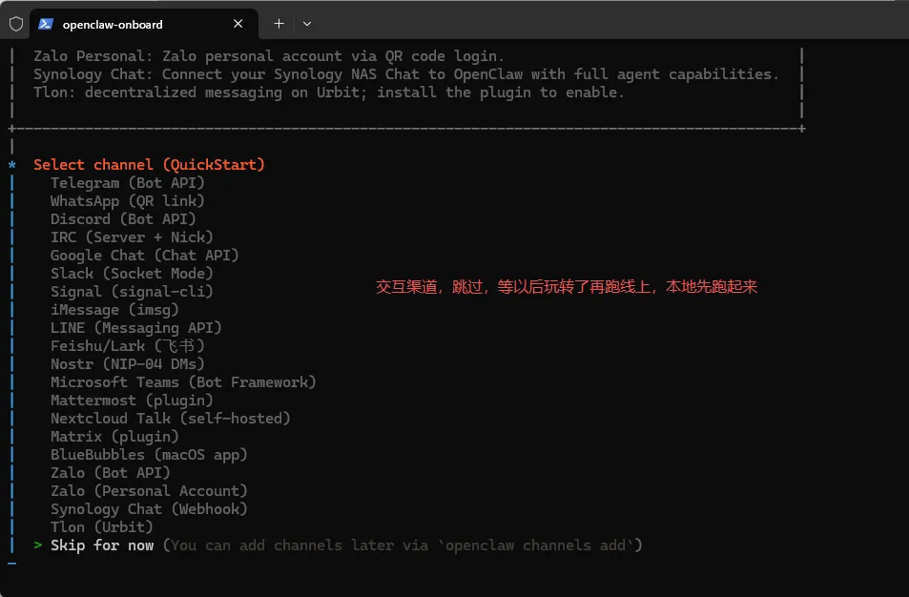Expand the new tab profile dropdown chevron
This screenshot has width=909, height=597.
click(307, 24)
